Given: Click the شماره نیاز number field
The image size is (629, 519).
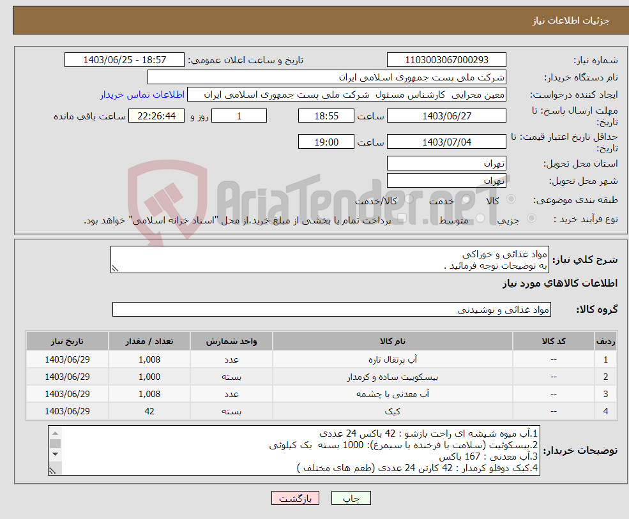Looking at the screenshot, I should (x=446, y=60).
